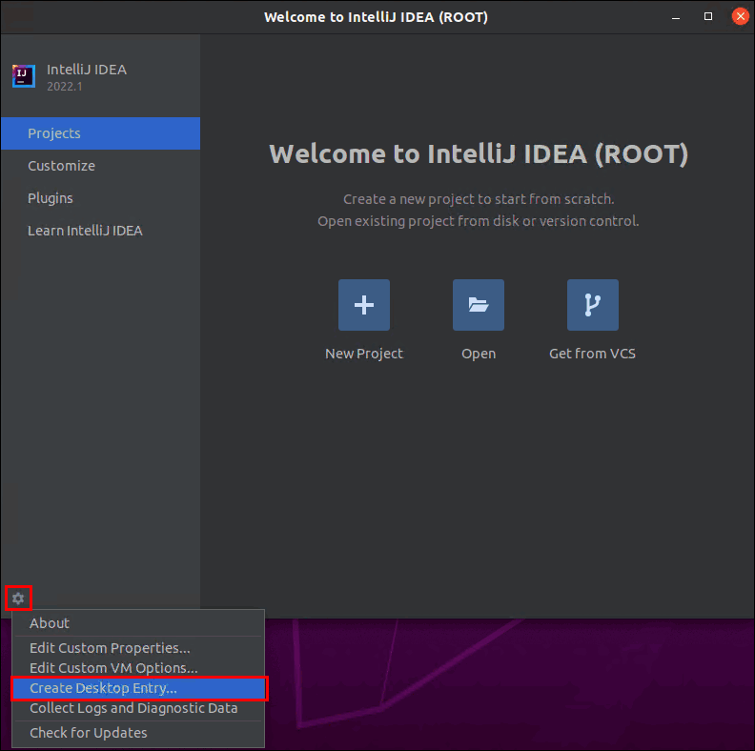Go to Learn IntelliJ IDEA tab
Viewport: 755px width, 751px height.
tap(101, 231)
